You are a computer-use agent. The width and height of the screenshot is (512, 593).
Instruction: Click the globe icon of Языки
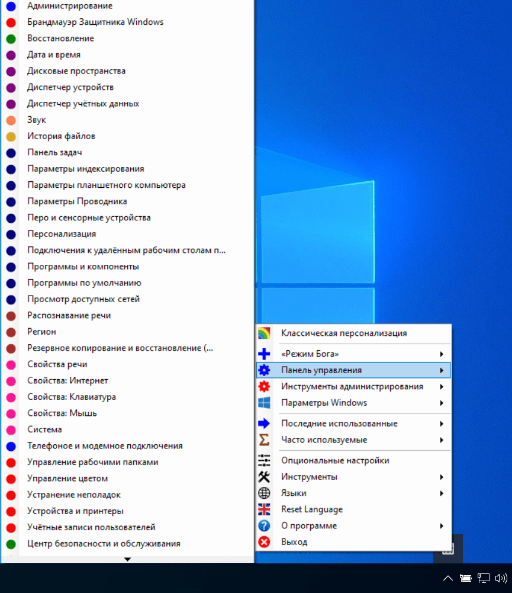click(x=264, y=493)
